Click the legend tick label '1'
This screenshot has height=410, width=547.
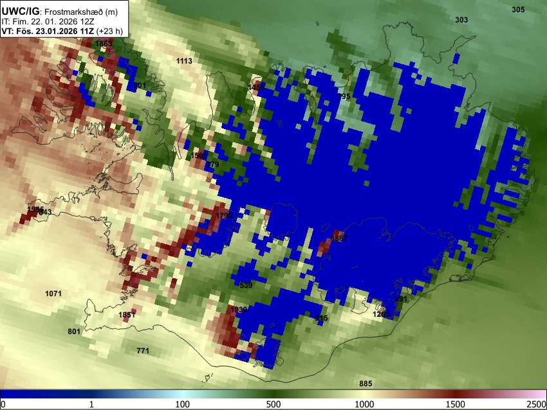[91, 404]
